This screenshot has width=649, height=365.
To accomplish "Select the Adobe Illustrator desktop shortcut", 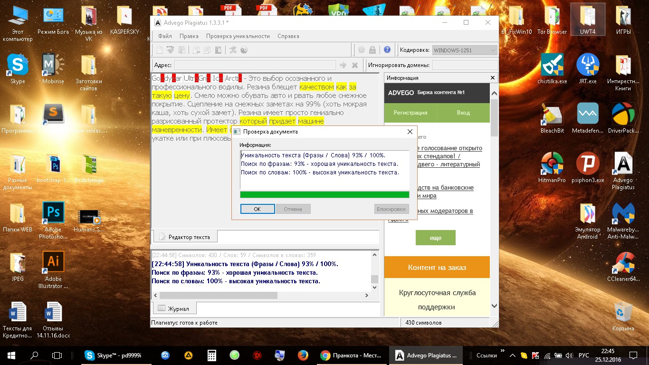I will [53, 270].
